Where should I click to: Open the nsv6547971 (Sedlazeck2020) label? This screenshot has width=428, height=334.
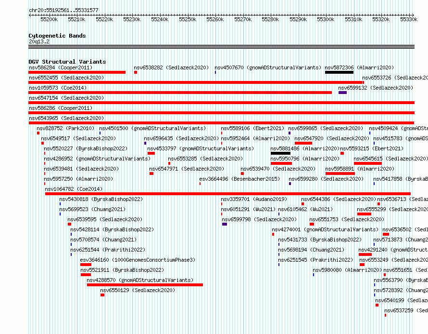tap(187, 169)
